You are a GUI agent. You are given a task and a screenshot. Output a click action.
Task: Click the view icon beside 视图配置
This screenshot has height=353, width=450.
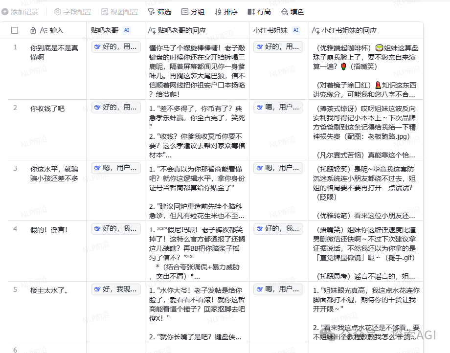coord(105,12)
